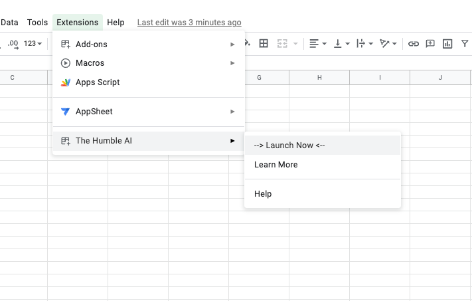Expand the Macros submenu
Viewport: 472px width, 301px height.
[149, 63]
